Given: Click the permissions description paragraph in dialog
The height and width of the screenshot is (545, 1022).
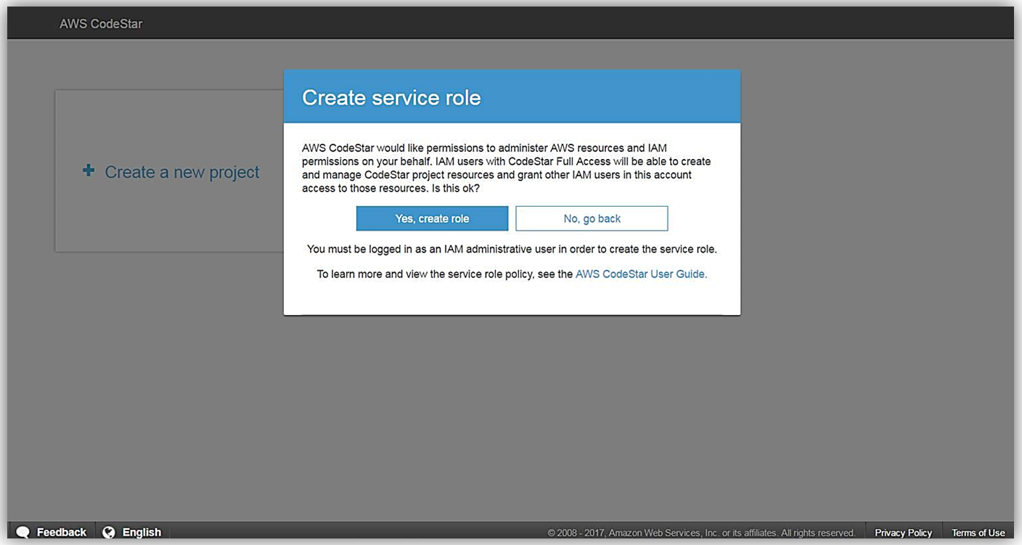Looking at the screenshot, I should 506,168.
